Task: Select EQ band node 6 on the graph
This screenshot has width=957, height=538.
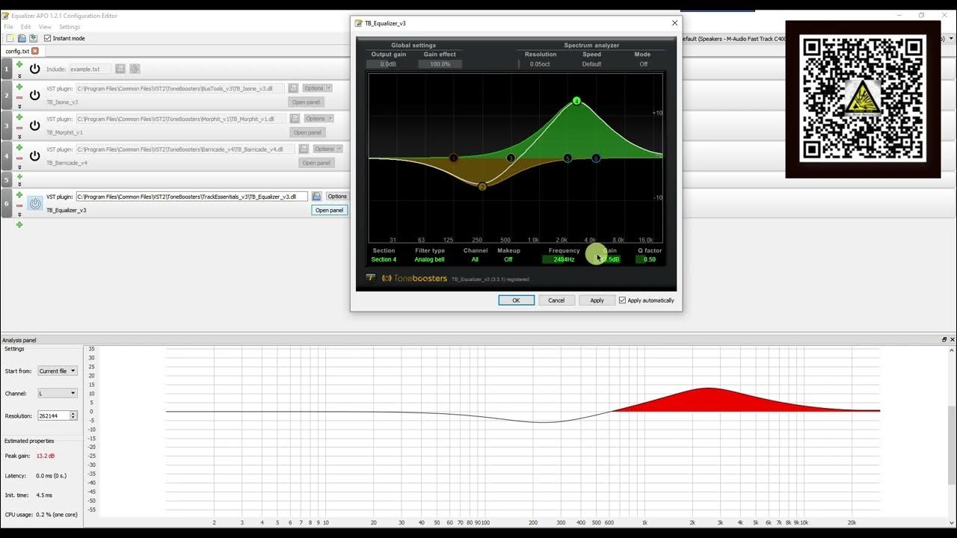Action: click(596, 158)
